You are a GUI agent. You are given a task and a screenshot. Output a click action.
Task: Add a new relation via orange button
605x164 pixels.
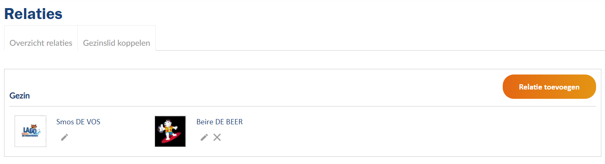click(549, 87)
